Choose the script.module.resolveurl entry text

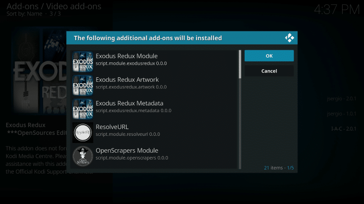click(128, 134)
